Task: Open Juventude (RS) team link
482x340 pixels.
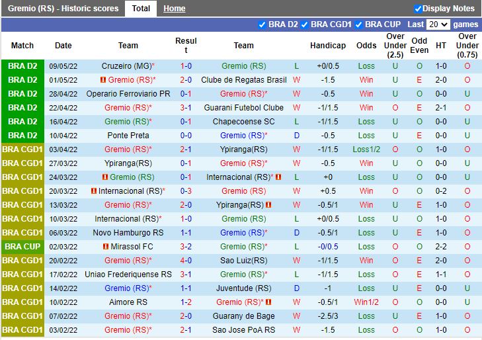Action: pyautogui.click(x=244, y=288)
